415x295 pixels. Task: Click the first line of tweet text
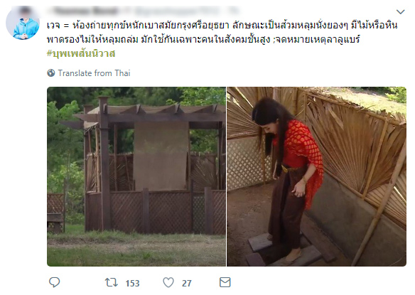[222, 26]
